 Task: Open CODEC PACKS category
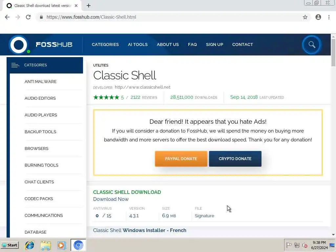pos(39,199)
